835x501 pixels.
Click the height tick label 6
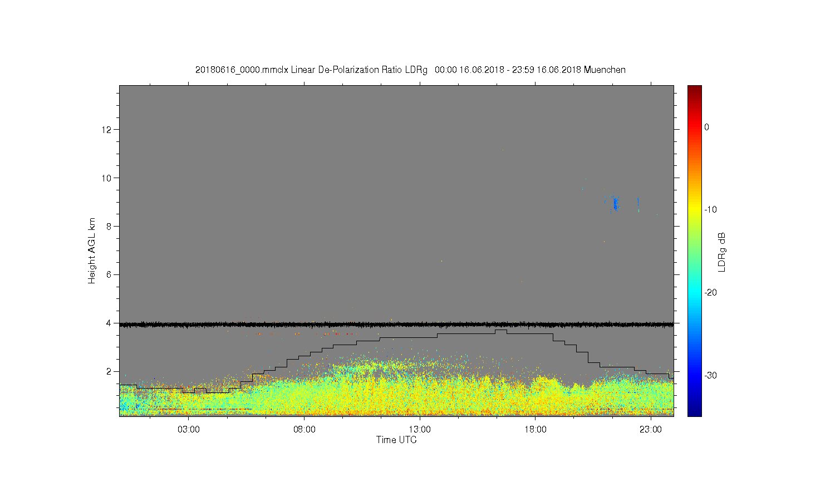coord(109,274)
